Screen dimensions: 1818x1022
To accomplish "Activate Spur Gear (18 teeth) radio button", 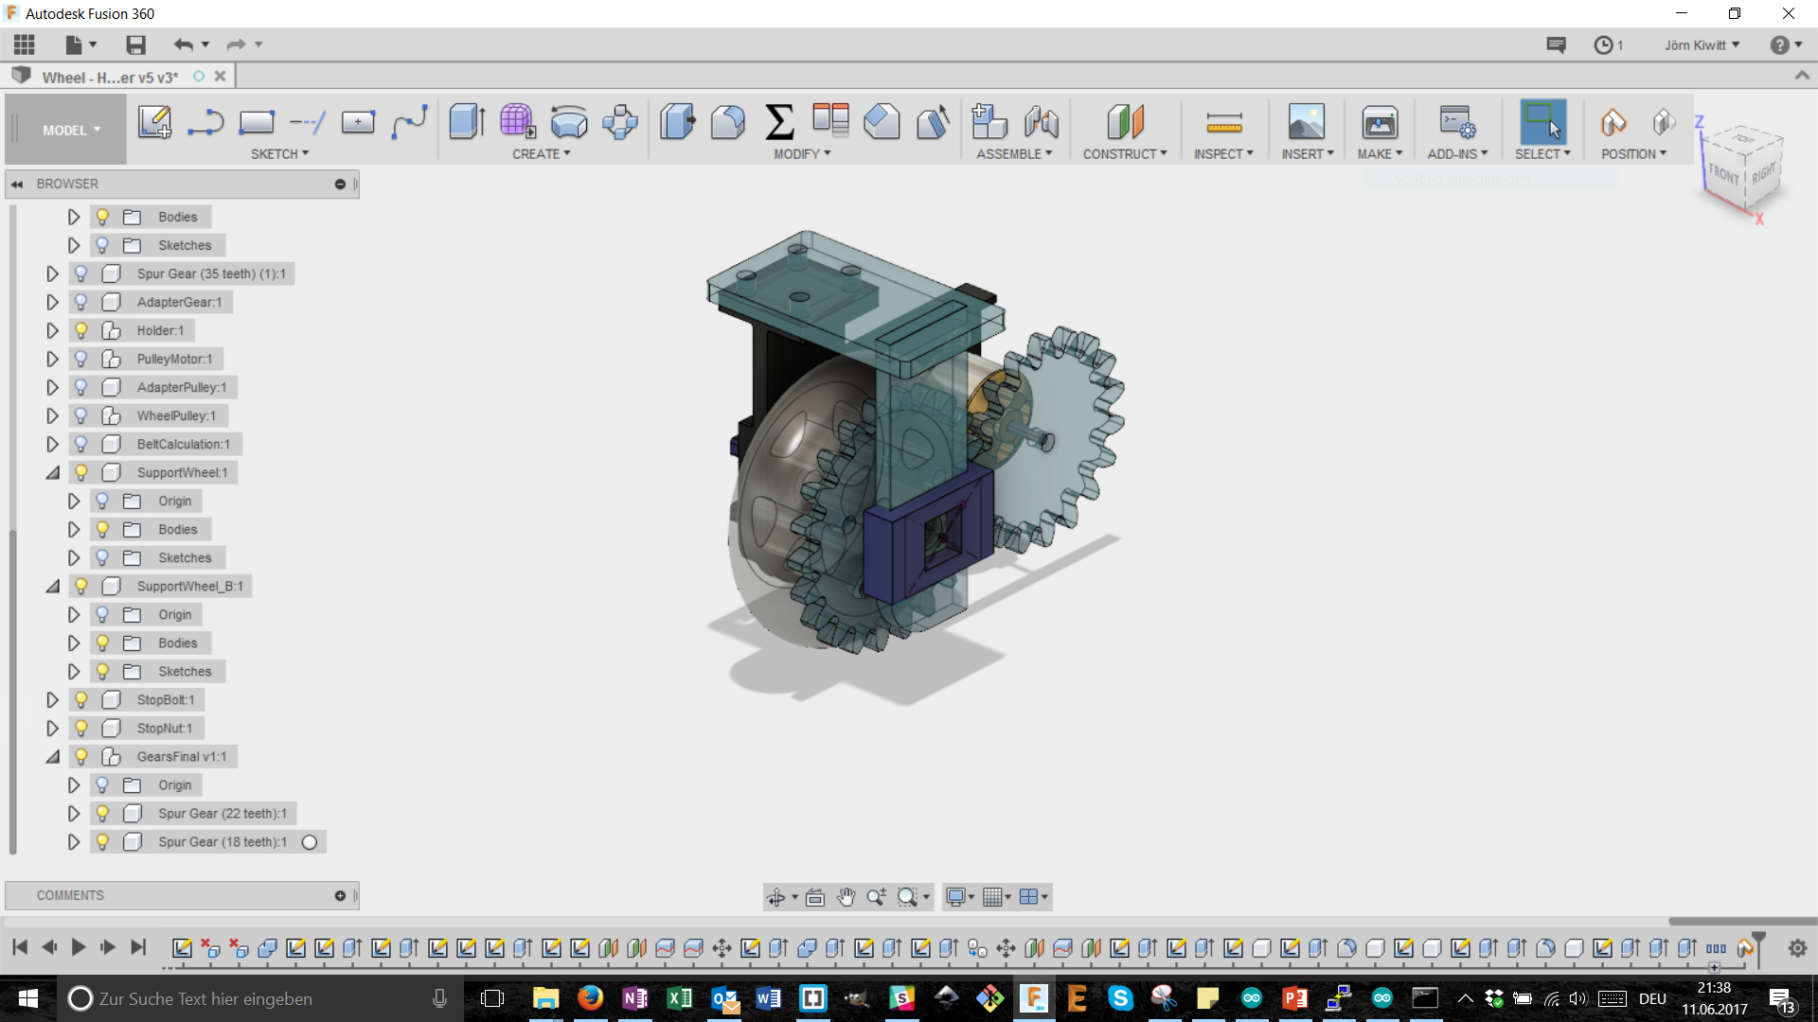I will (x=310, y=842).
